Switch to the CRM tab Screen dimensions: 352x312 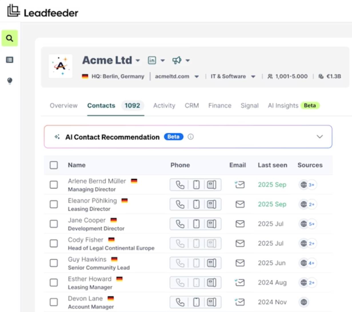(192, 106)
